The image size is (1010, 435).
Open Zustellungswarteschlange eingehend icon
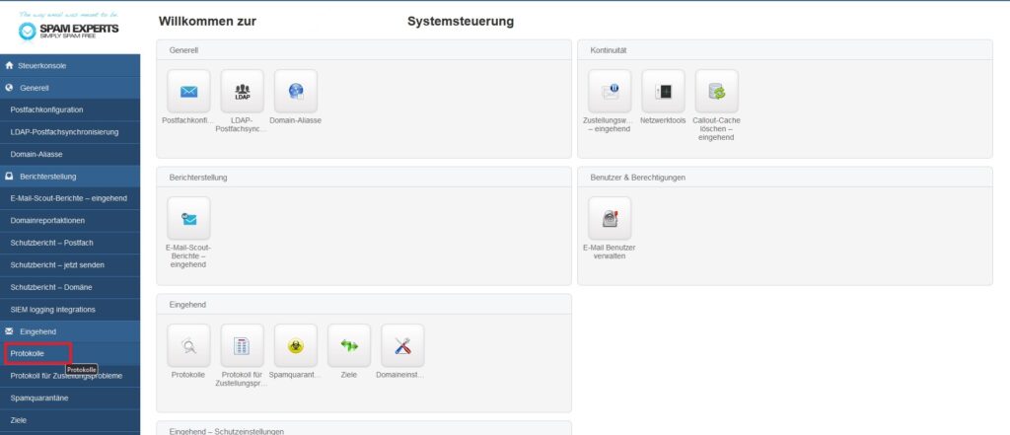(610, 92)
